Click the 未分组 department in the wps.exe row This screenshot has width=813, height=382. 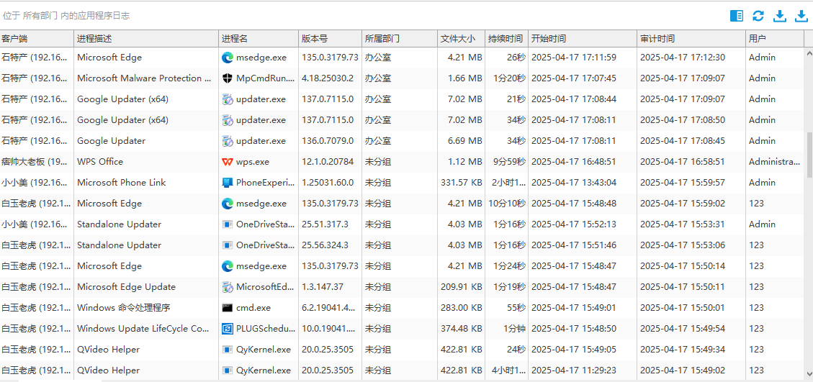pyautogui.click(x=378, y=162)
